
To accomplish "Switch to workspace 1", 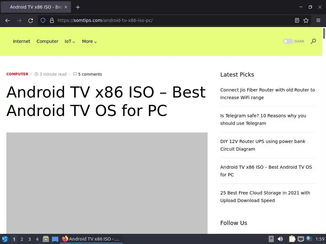I will click(x=14, y=239).
